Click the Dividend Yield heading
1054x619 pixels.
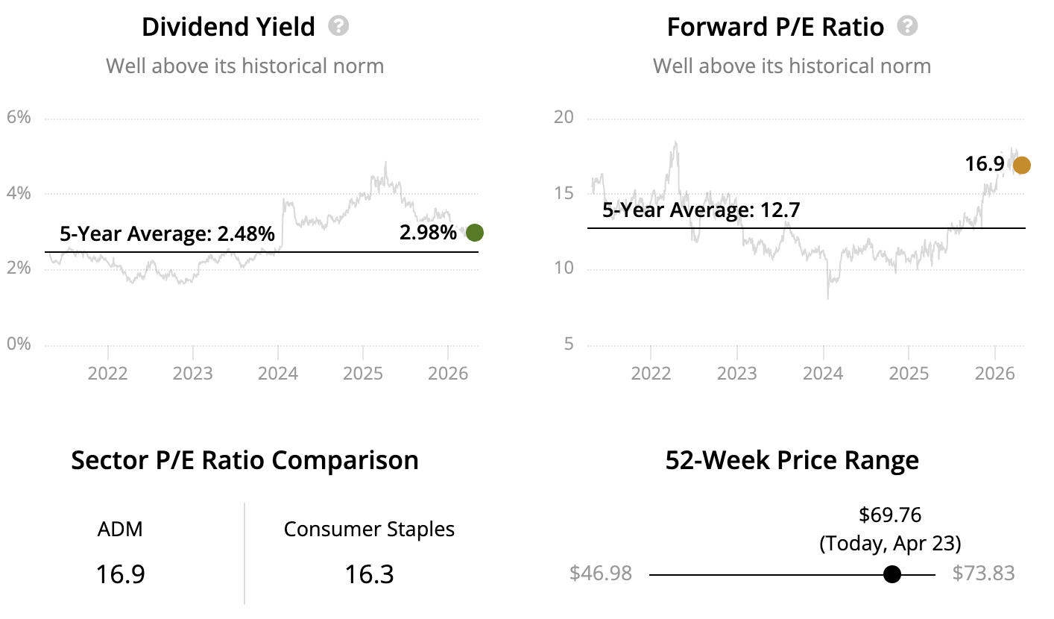click(x=228, y=28)
